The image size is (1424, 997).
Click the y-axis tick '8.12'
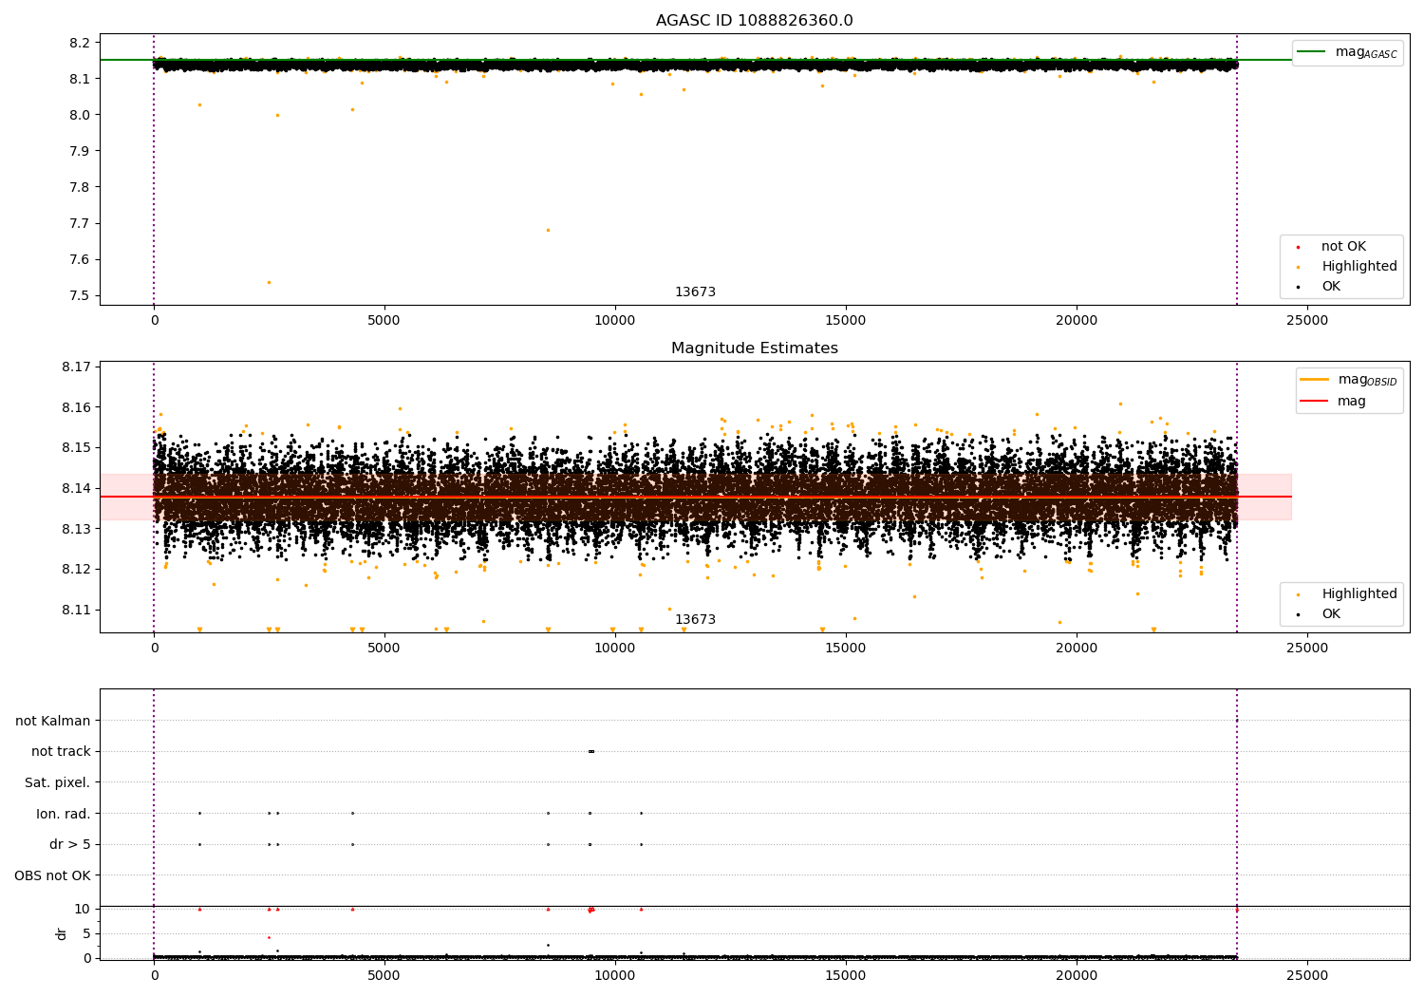coord(76,570)
